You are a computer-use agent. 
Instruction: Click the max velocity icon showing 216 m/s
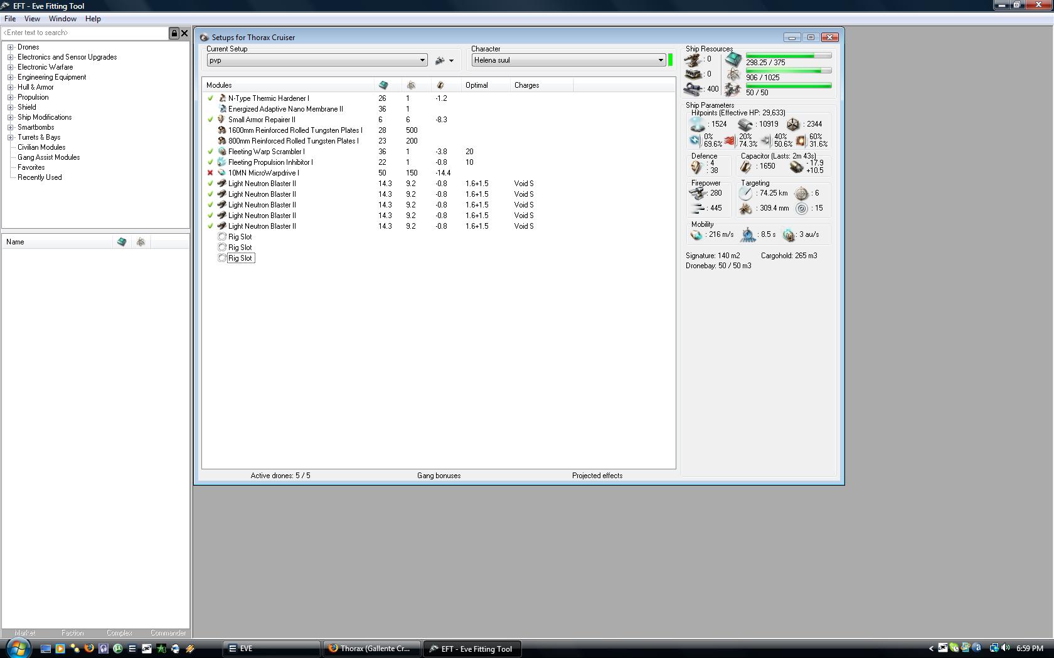pos(696,235)
